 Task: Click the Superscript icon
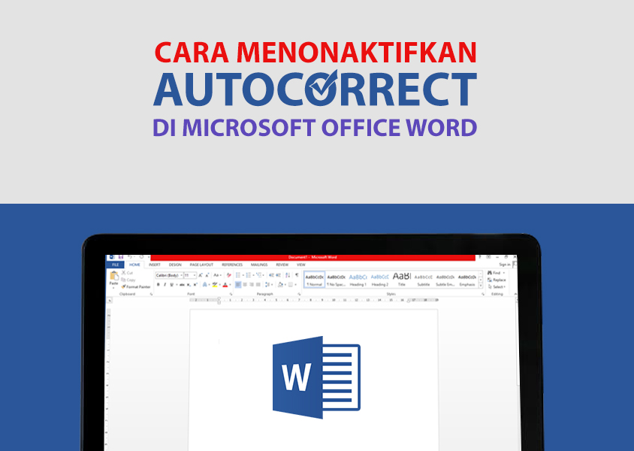pyautogui.click(x=195, y=285)
